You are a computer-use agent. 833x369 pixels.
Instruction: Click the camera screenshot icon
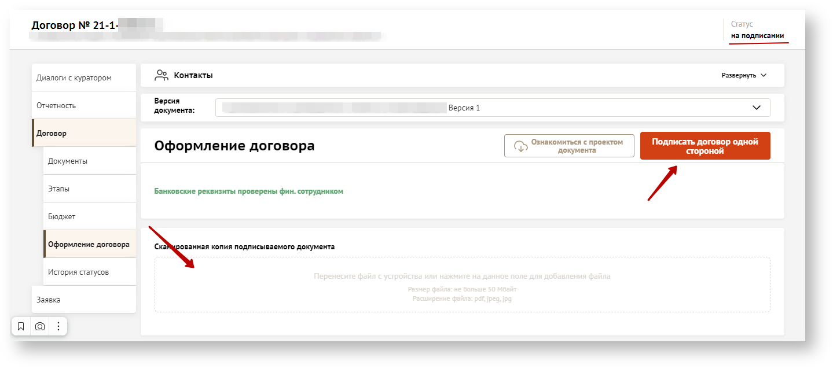tap(40, 326)
